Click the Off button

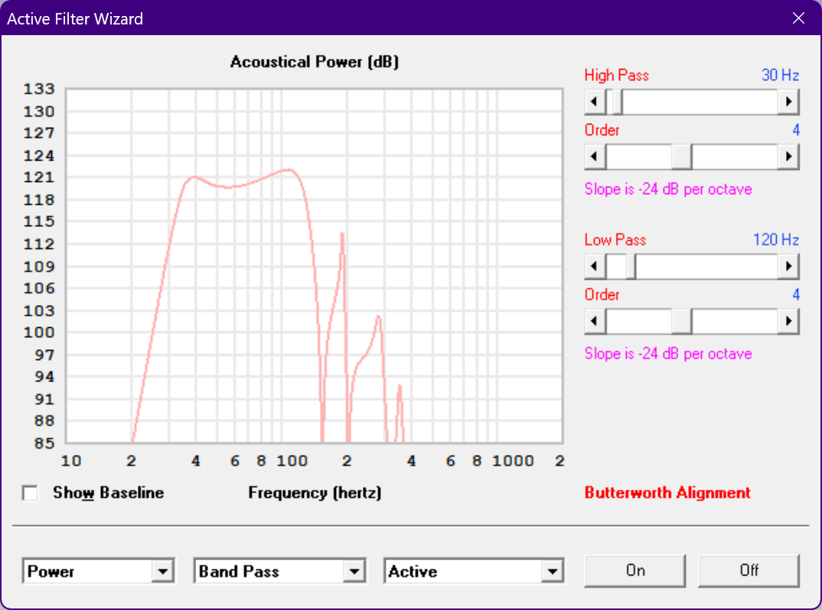tap(749, 571)
